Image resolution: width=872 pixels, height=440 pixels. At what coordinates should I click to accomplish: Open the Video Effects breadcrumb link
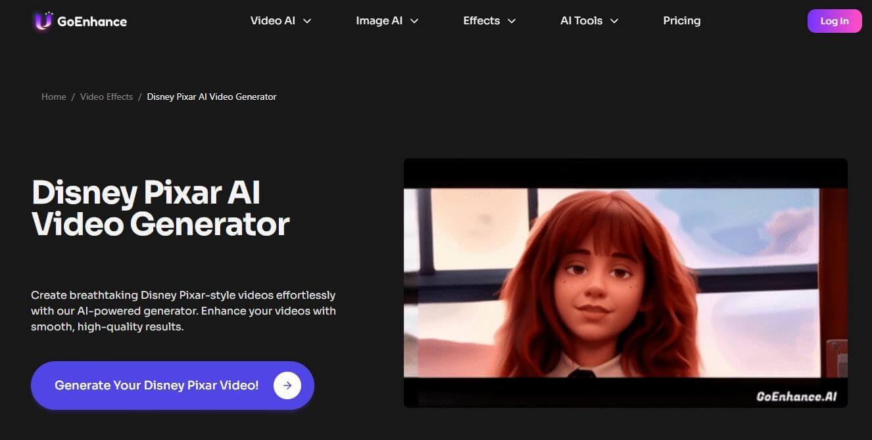click(x=107, y=97)
